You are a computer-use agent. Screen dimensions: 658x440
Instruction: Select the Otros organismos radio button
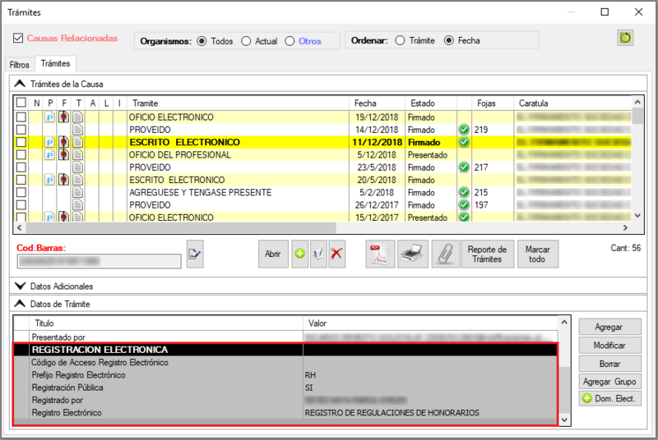(290, 41)
